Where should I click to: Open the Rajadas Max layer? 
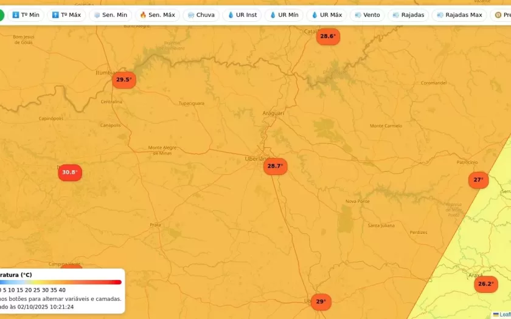tap(459, 15)
